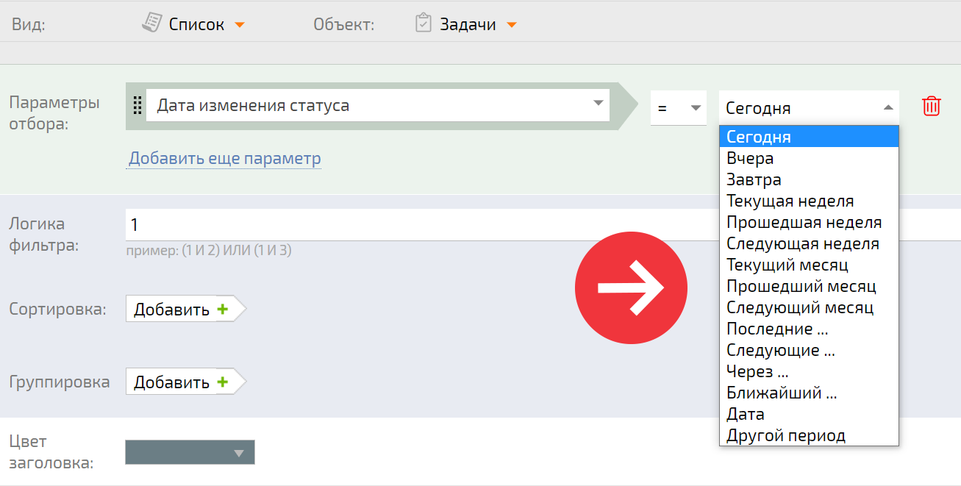This screenshot has height=486, width=961.
Task: Click the red trash delete icon
Action: coord(931,106)
